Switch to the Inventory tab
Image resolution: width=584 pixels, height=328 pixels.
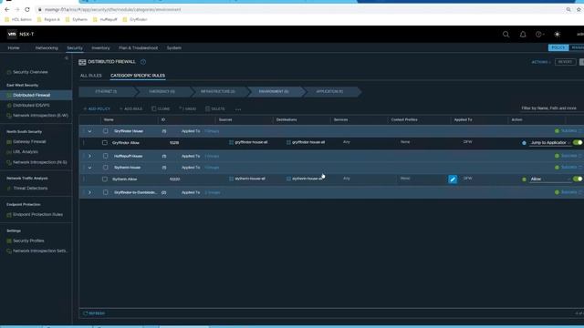coord(100,48)
